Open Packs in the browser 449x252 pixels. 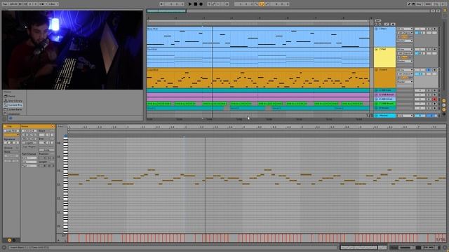click(12, 97)
